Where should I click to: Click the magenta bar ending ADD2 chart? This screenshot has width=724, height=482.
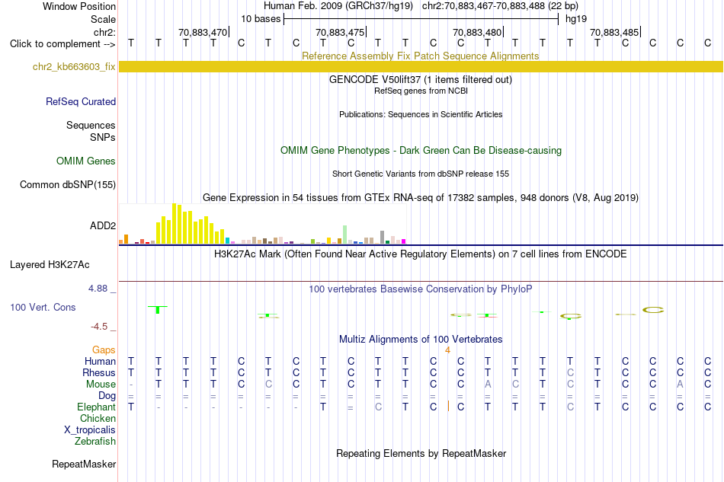(404, 241)
